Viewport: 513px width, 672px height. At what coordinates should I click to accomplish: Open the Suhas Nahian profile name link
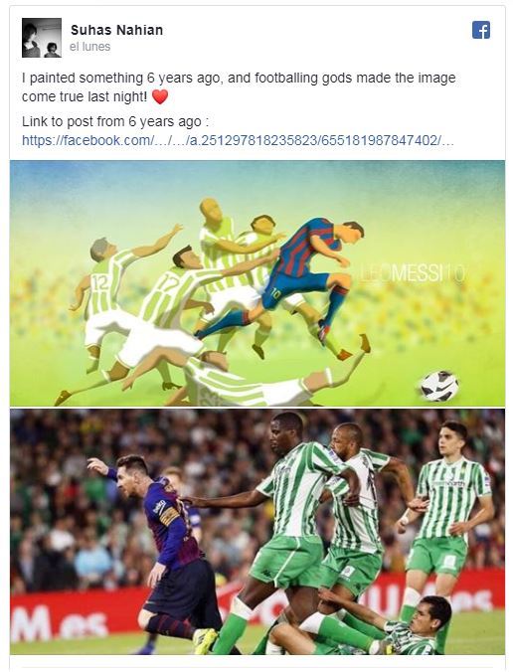point(116,30)
